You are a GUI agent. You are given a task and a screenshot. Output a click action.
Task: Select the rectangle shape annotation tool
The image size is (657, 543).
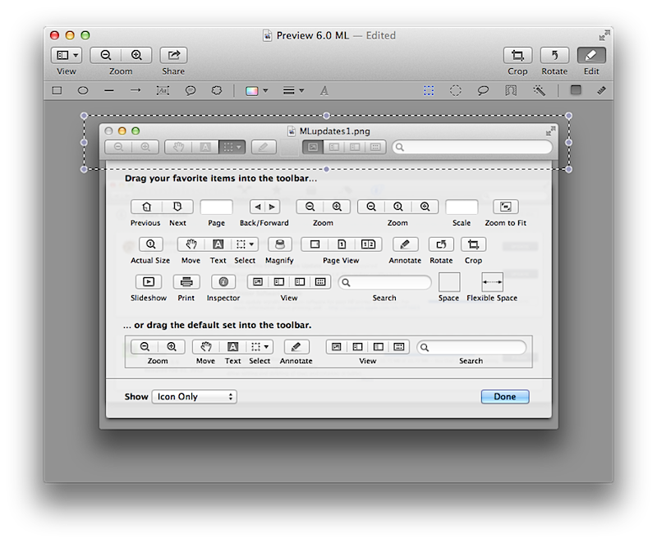[x=57, y=91]
